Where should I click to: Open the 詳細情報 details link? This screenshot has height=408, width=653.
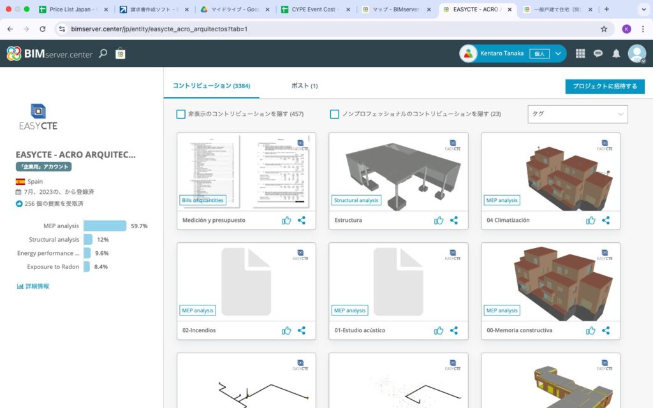click(33, 286)
